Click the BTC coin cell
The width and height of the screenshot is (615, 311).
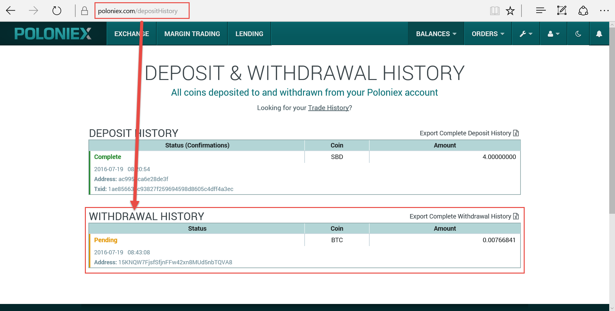337,240
